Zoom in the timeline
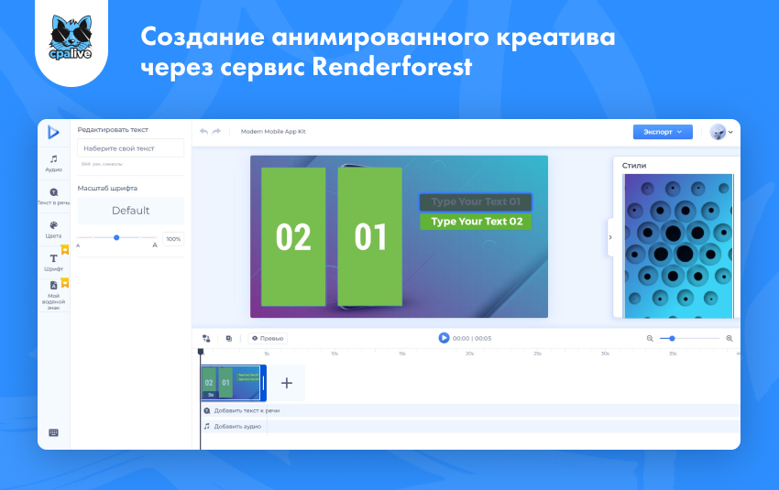 tap(730, 338)
